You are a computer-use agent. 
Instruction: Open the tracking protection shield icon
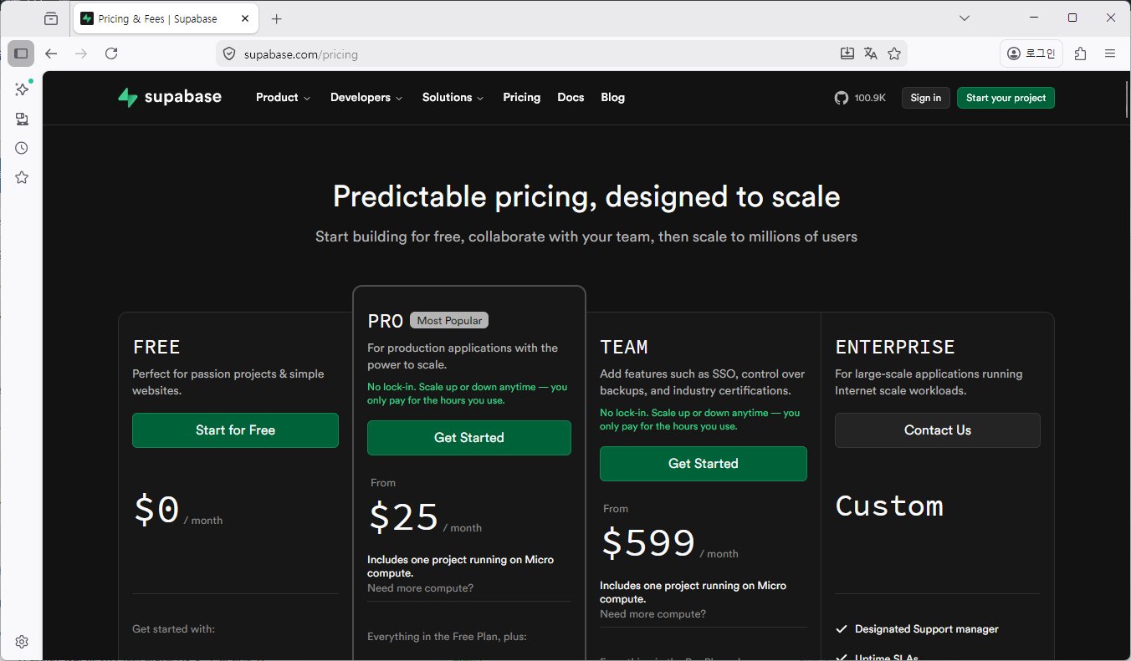tap(229, 54)
